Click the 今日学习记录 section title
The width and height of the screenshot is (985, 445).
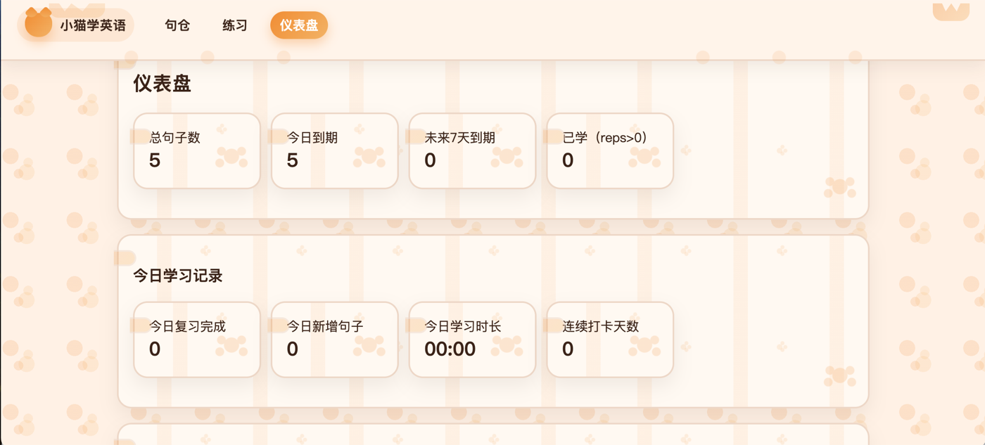click(x=178, y=276)
